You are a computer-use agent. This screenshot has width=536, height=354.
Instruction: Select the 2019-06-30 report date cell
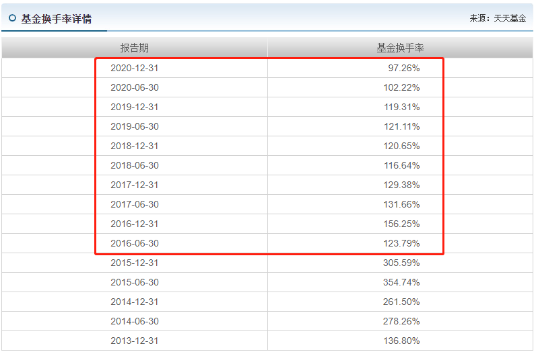tap(135, 126)
